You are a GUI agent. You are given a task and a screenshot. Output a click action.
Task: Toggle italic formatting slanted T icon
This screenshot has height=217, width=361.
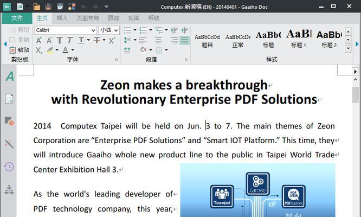coord(70,40)
